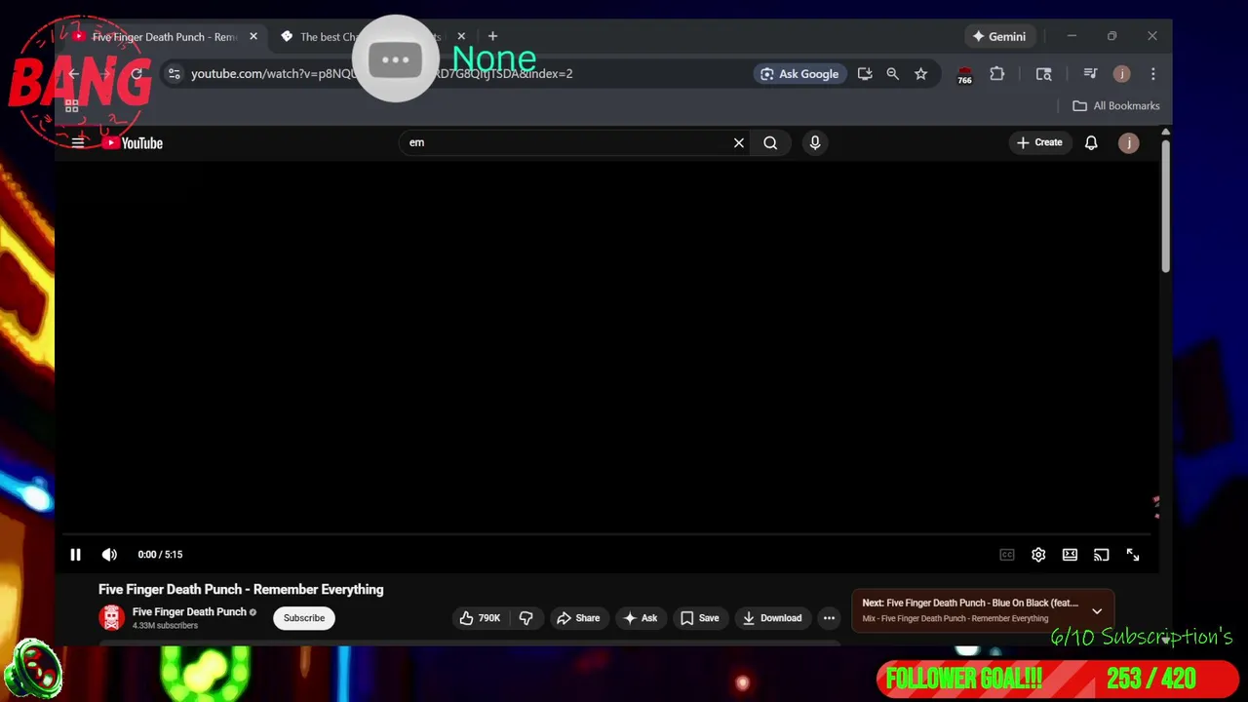Image resolution: width=1248 pixels, height=702 pixels.
Task: Click the video progress bar
Action: point(606,534)
